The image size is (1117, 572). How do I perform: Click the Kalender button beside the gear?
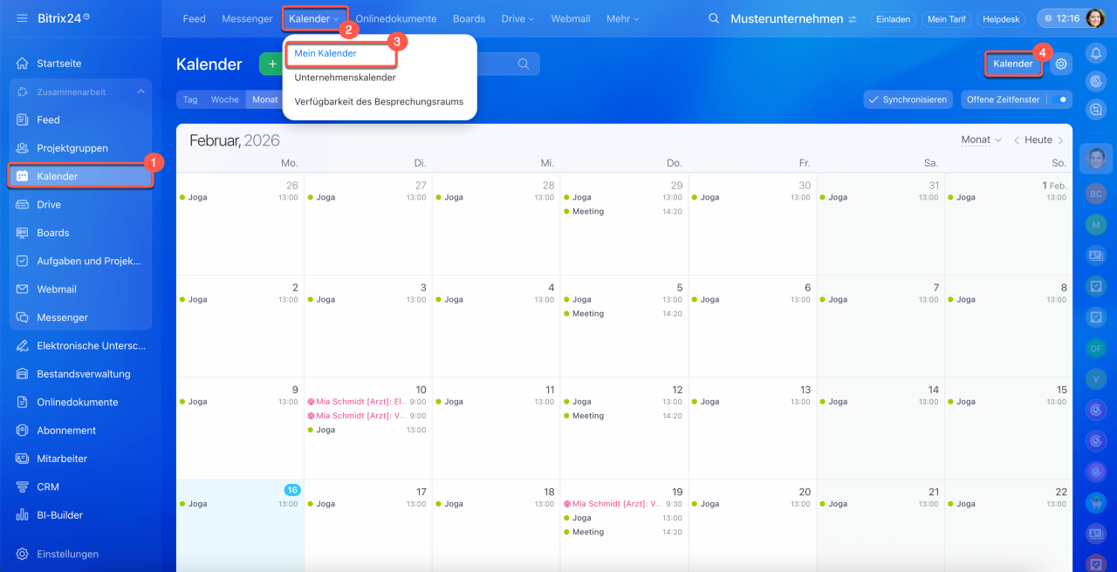[1013, 64]
